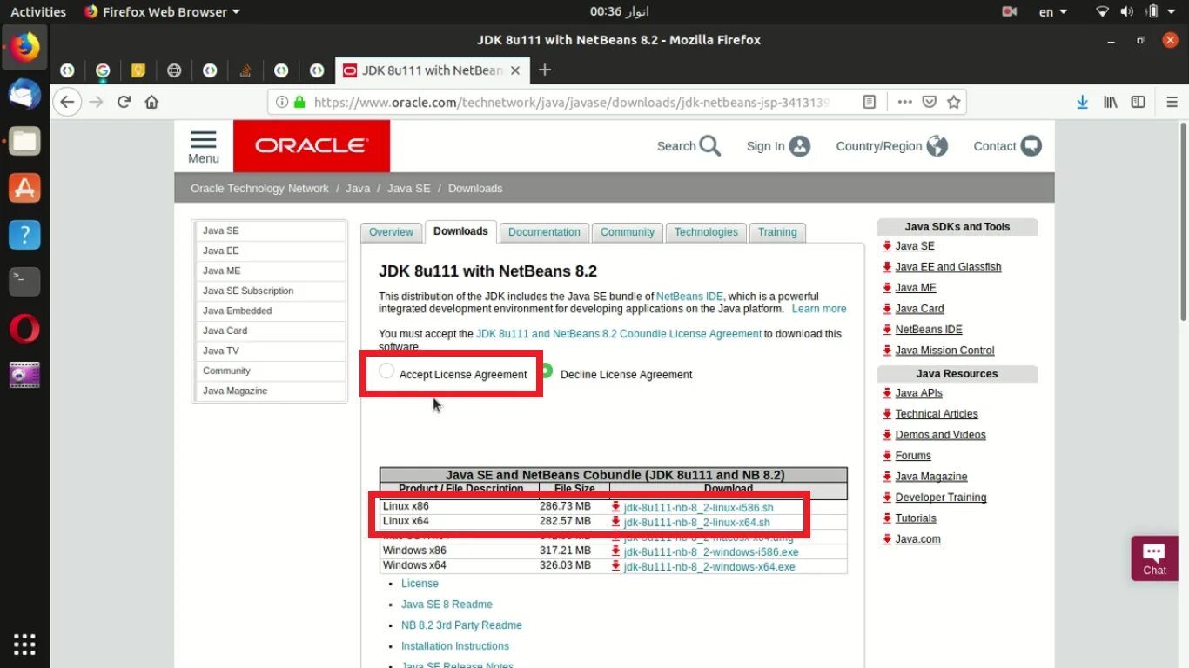The width and height of the screenshot is (1189, 668).
Task: Switch to the yellow note icon tab
Action: point(138,70)
